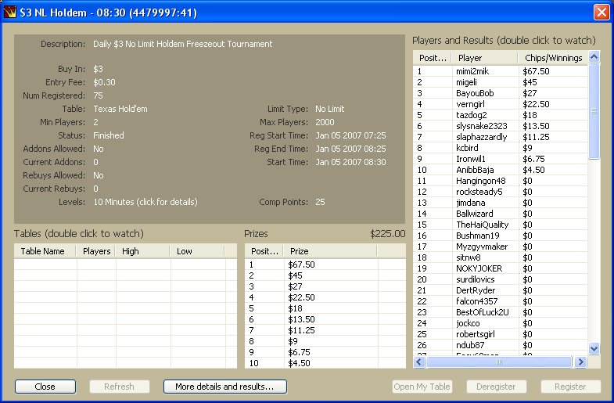This screenshot has width=614, height=403.
Task: Select player kcbird row
Action: point(501,148)
